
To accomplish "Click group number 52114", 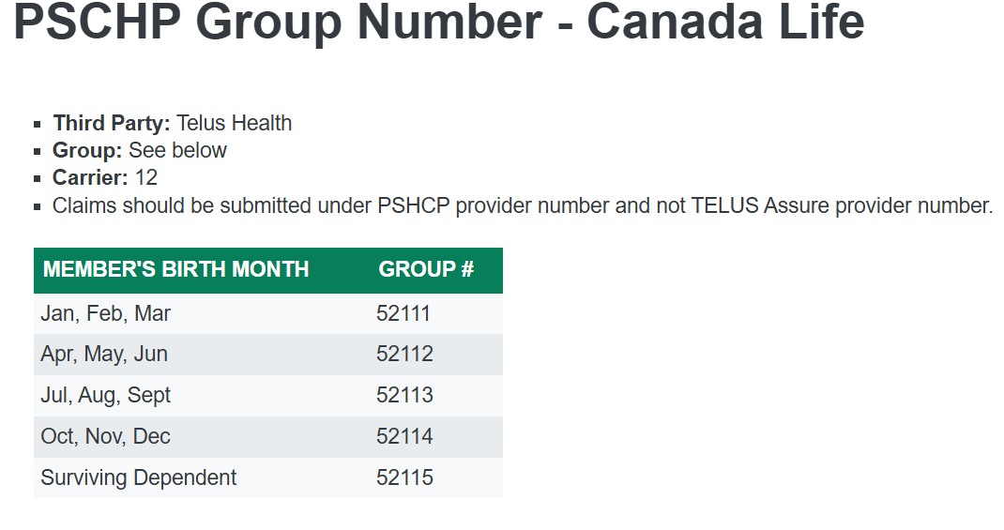I will [404, 437].
